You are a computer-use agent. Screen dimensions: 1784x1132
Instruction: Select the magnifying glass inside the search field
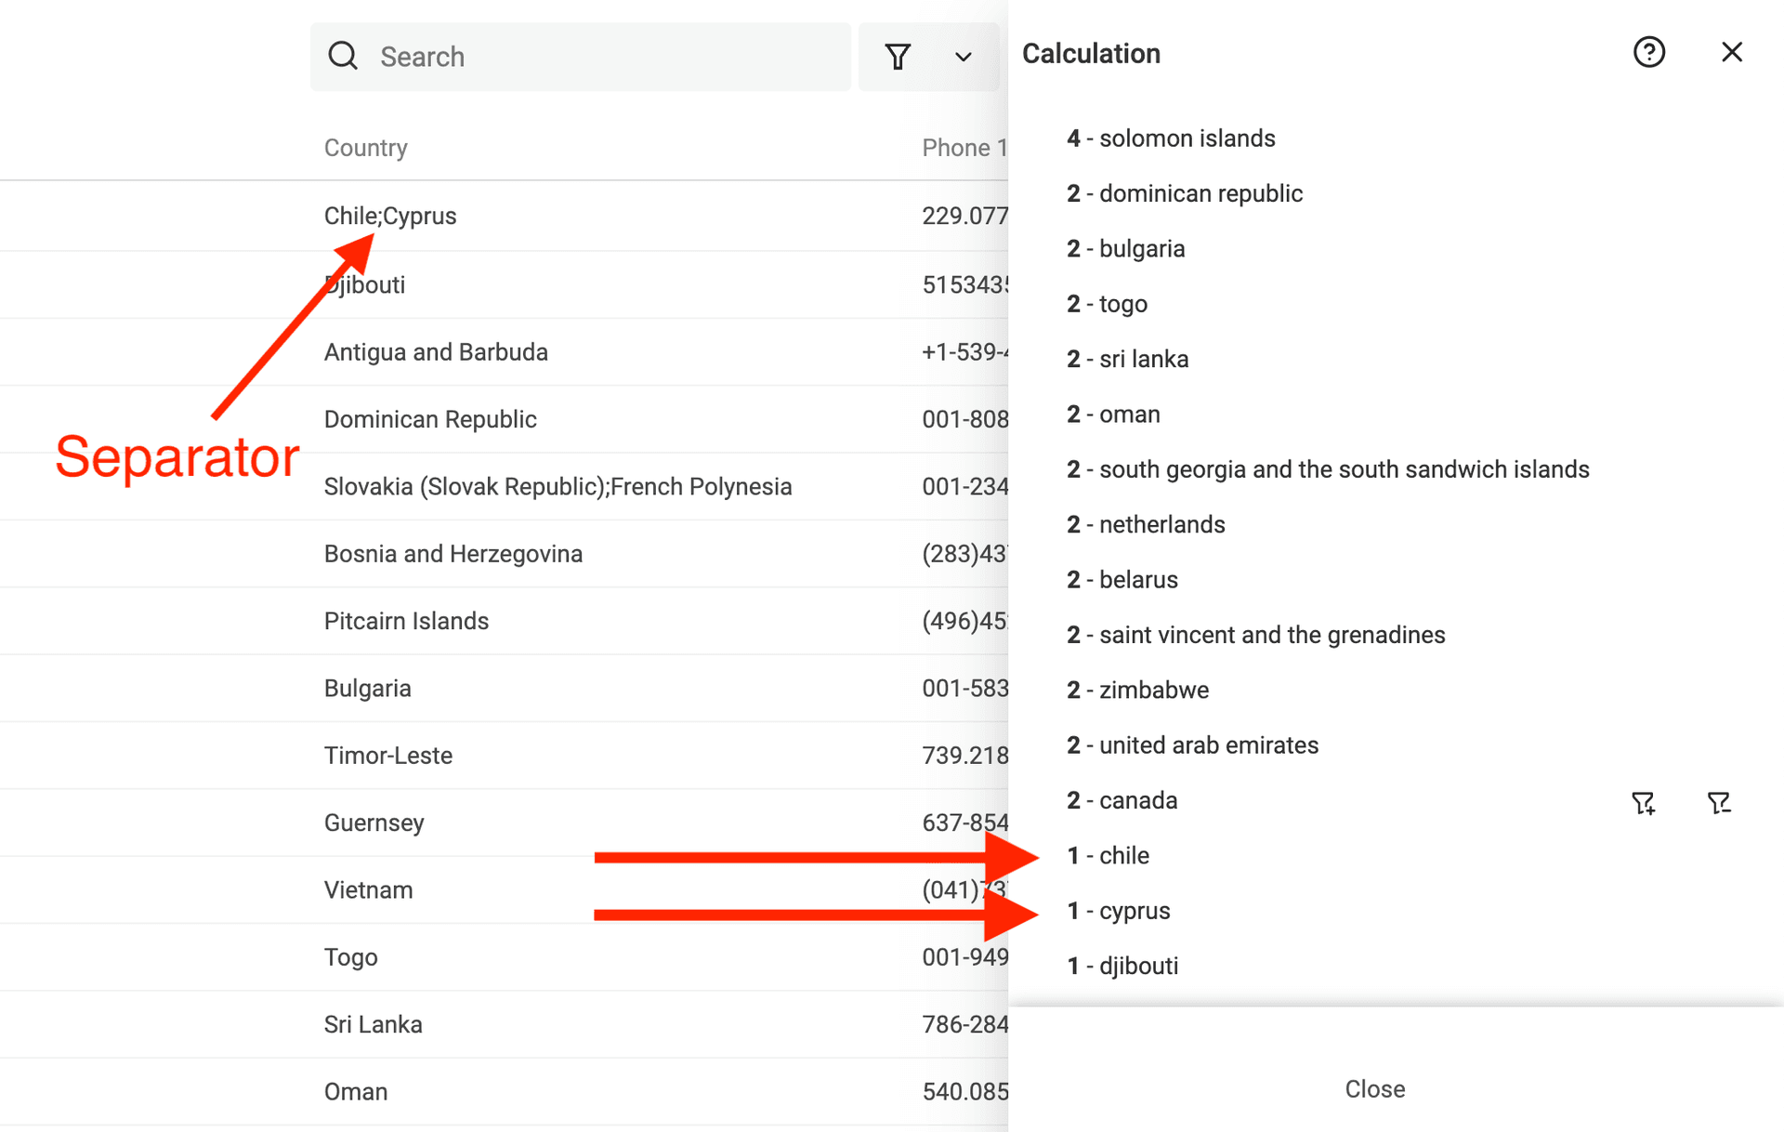point(343,56)
